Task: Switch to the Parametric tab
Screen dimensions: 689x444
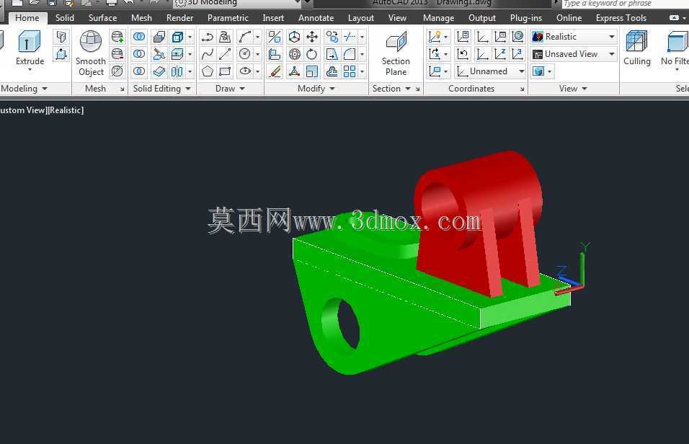Action: pyautogui.click(x=228, y=18)
